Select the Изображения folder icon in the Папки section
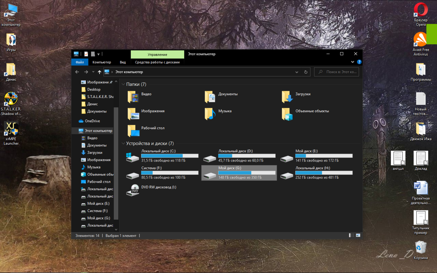The width and height of the screenshot is (437, 273). [133, 114]
